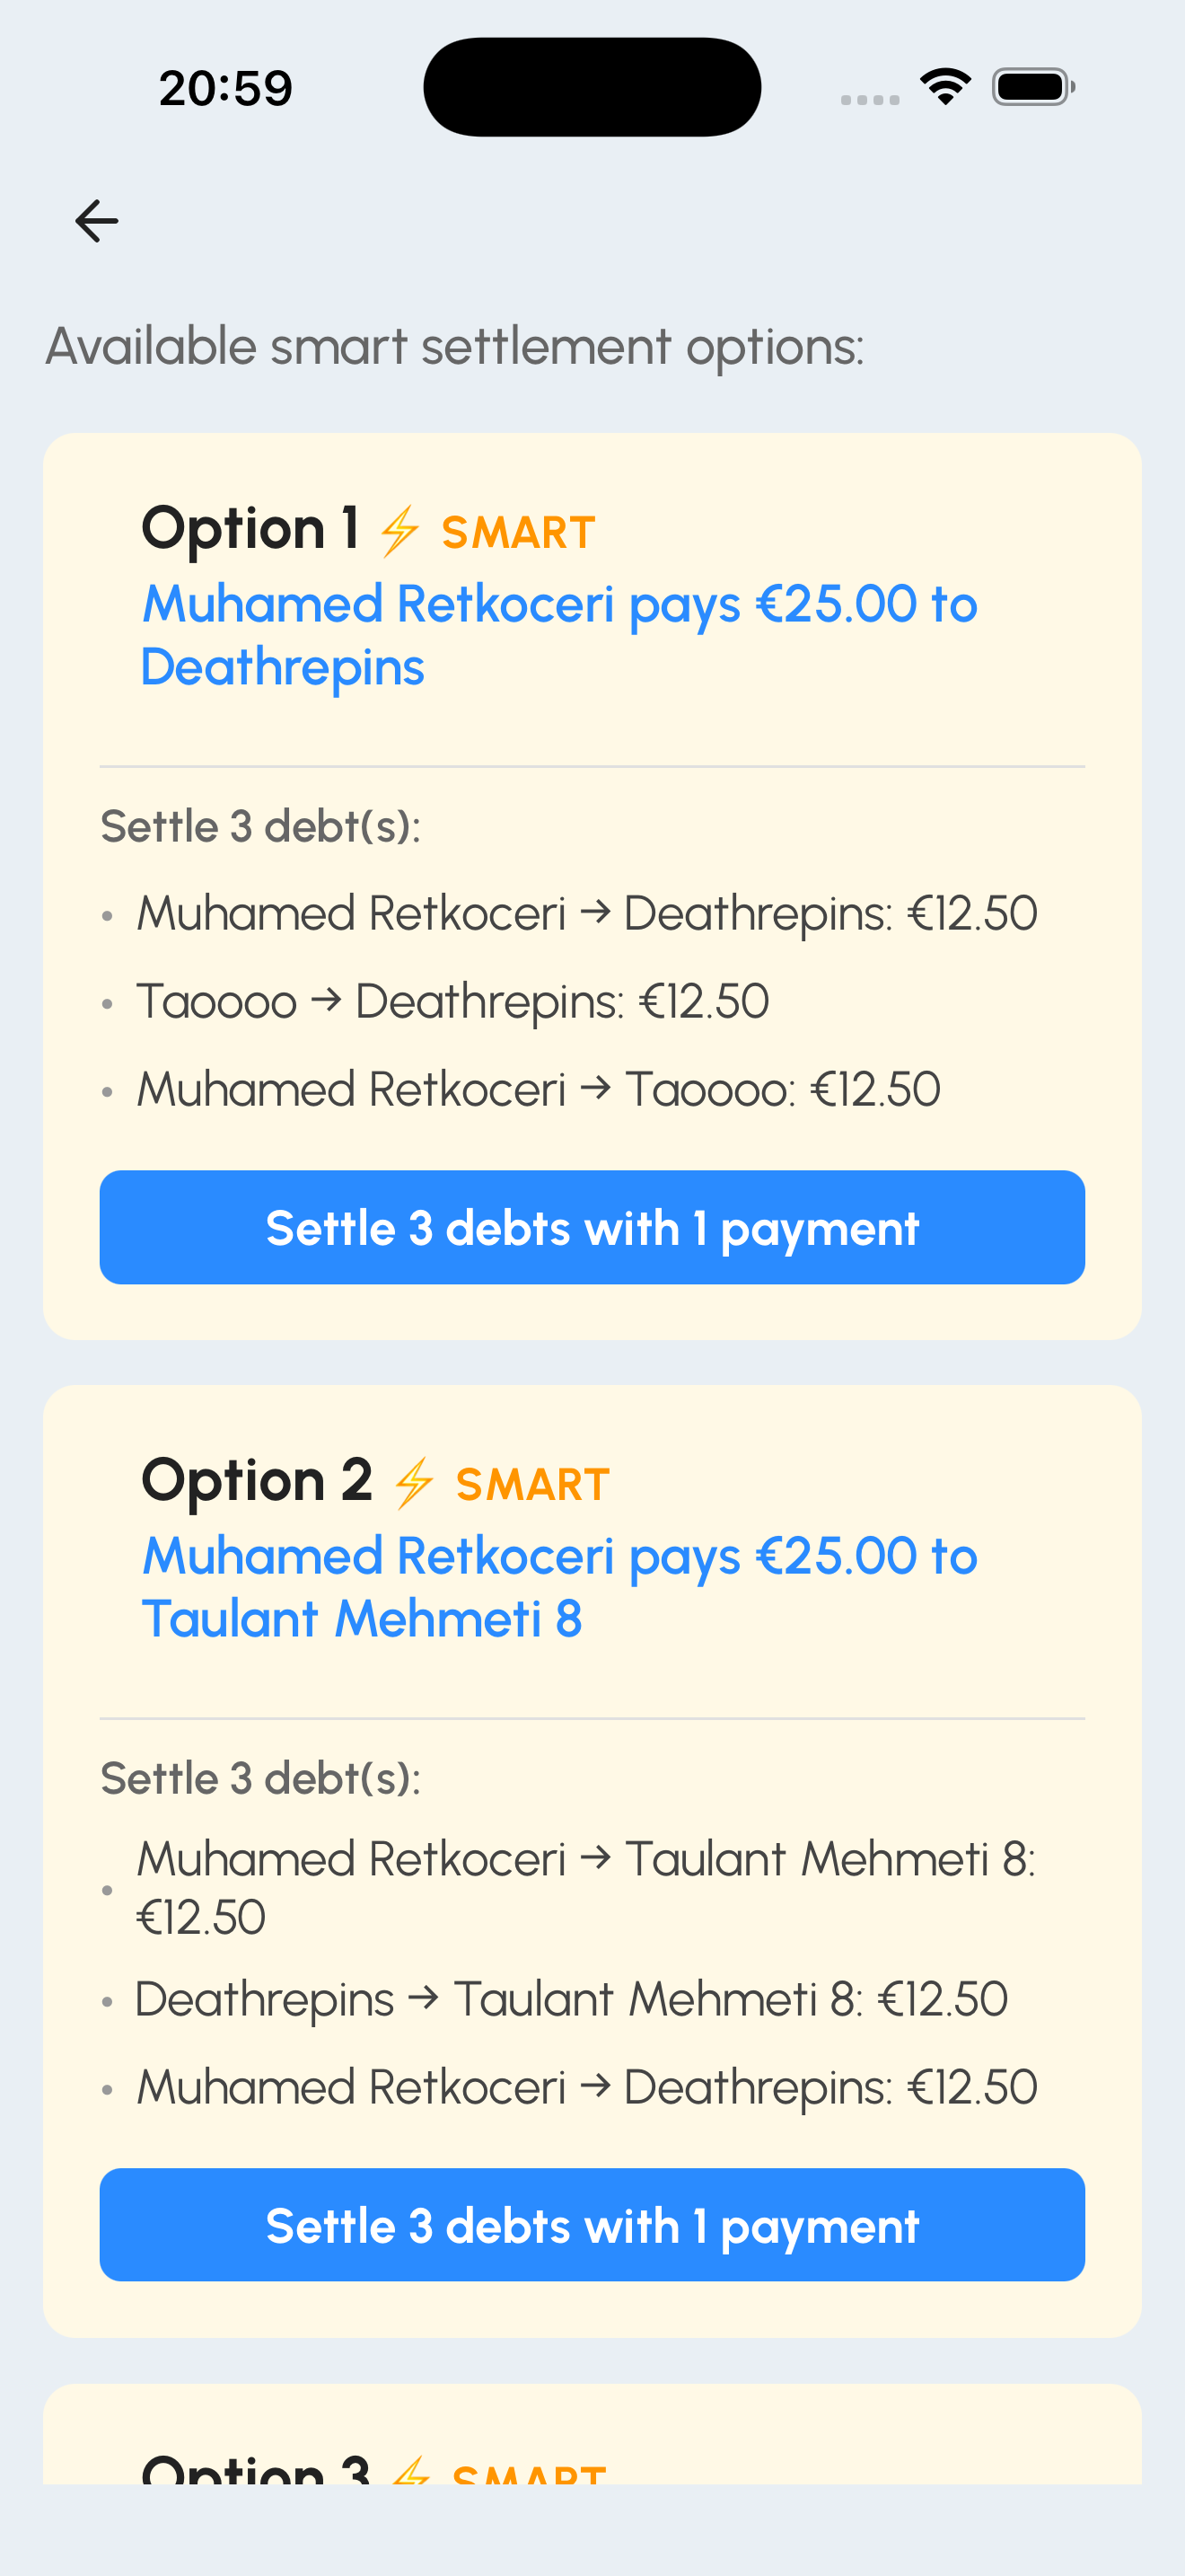
Task: Click the back arrow to return
Action: coord(96,220)
